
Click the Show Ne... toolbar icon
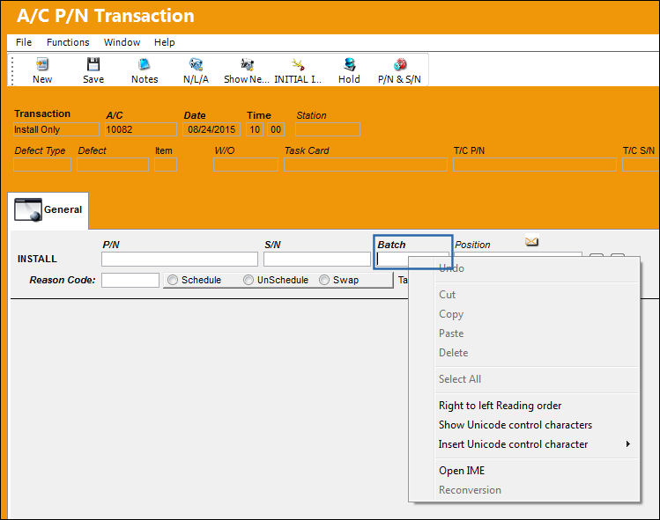(x=247, y=64)
